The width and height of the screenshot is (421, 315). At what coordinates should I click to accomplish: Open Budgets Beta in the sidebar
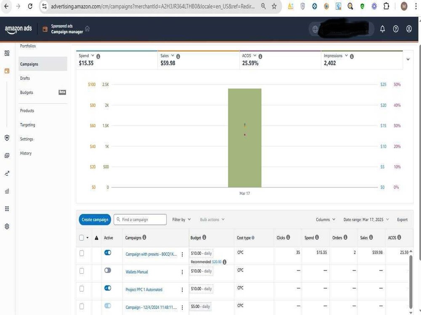43,92
